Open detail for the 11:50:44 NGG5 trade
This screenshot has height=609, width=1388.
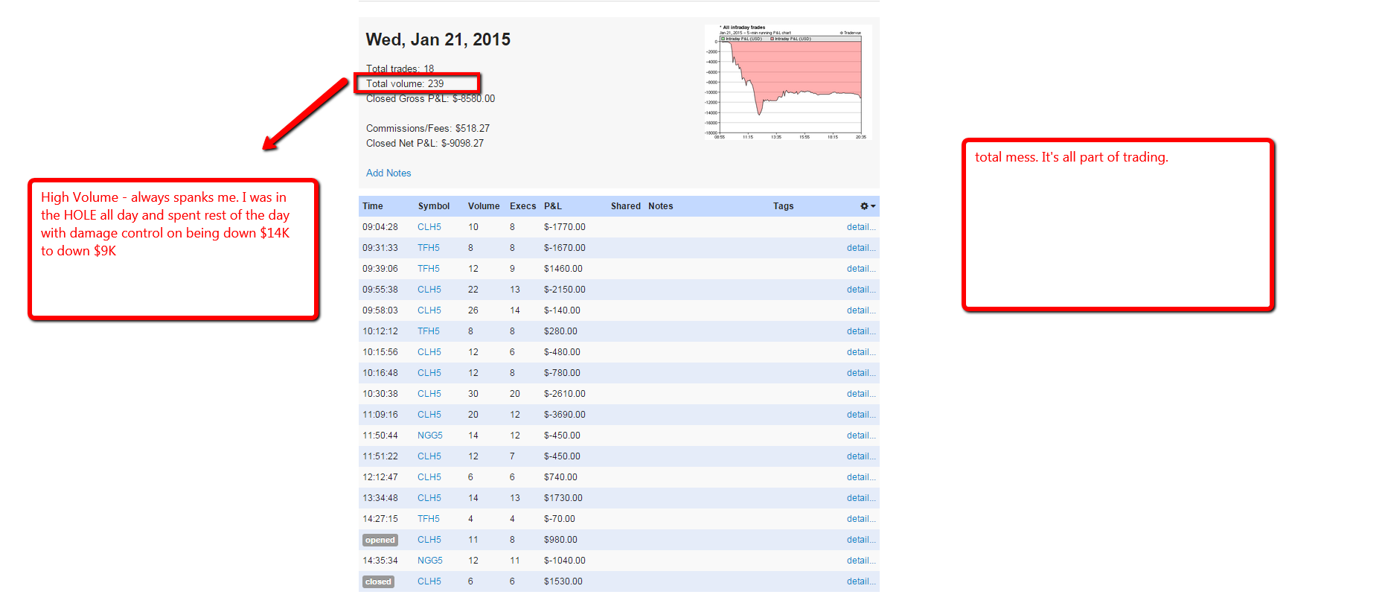pyautogui.click(x=861, y=436)
